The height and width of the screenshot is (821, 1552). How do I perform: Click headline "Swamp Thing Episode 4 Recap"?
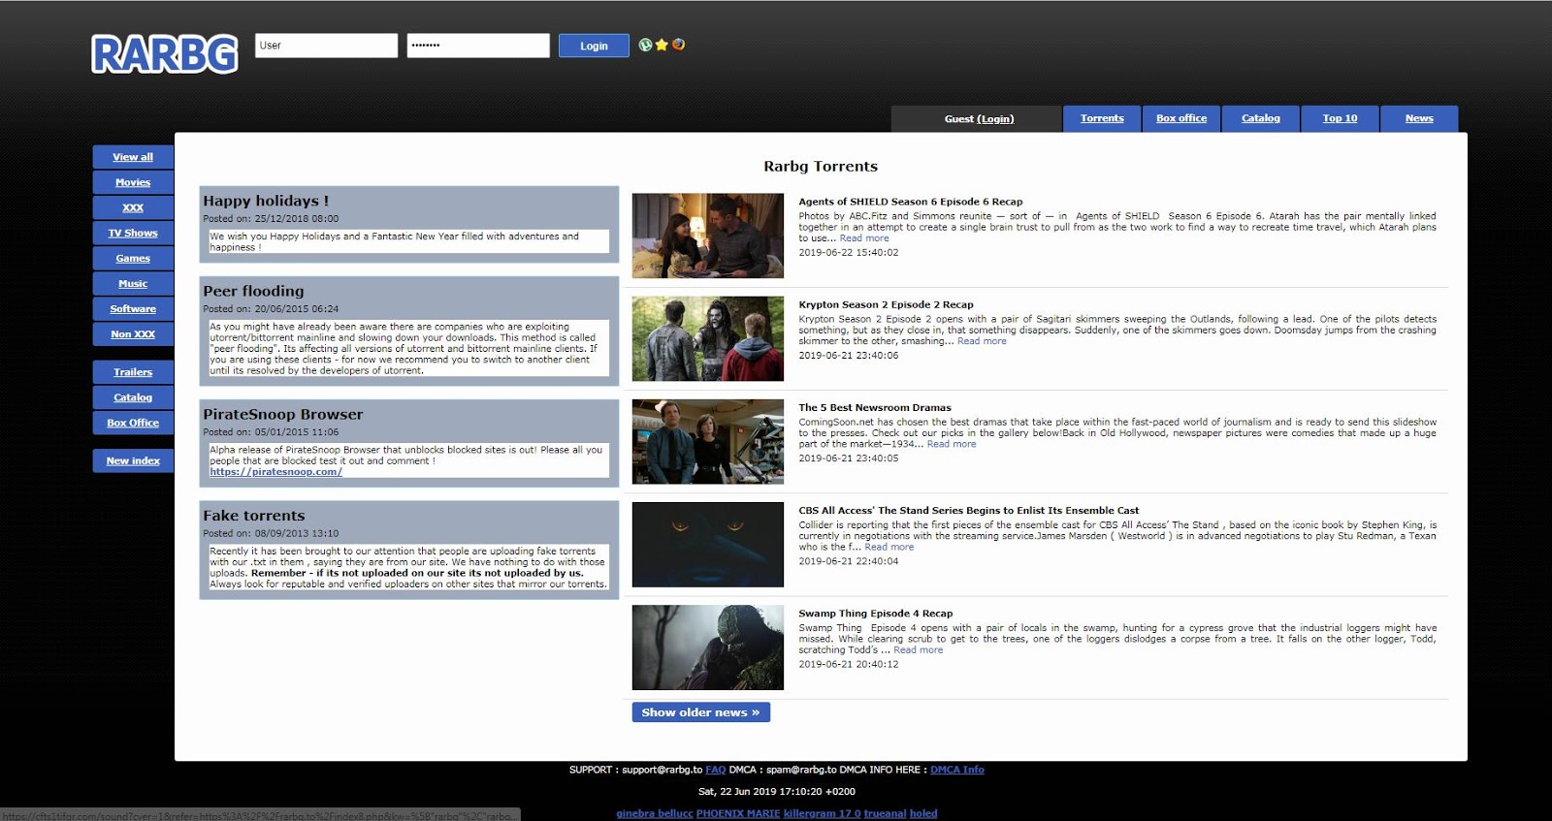tap(876, 613)
